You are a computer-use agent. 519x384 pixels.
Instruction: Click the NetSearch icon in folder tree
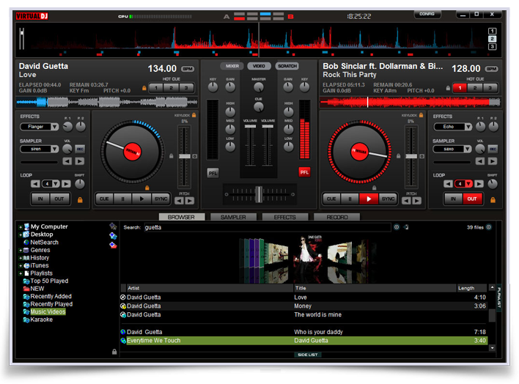26,243
